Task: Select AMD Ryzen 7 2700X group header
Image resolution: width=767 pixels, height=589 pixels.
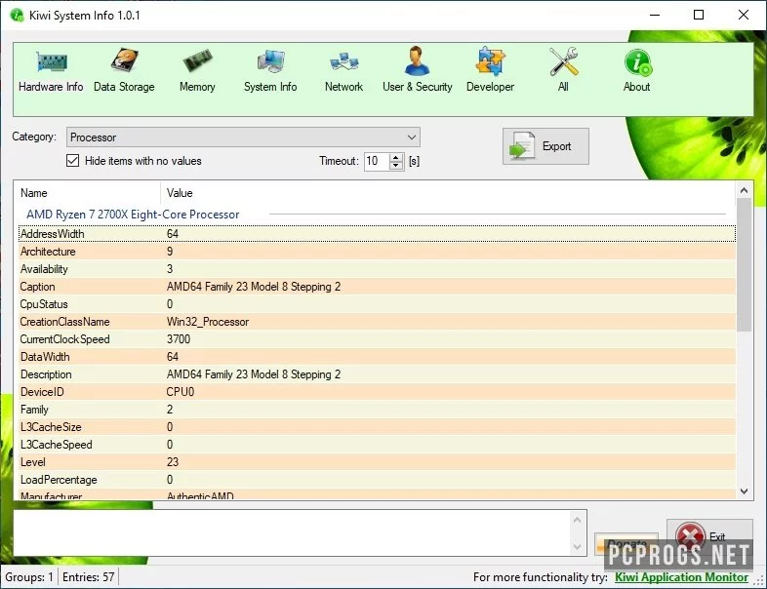Action: click(x=133, y=215)
